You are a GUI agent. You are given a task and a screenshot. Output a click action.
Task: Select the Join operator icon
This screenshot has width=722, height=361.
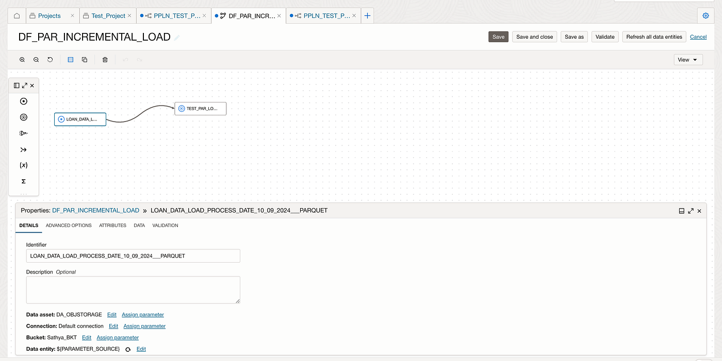point(23,149)
